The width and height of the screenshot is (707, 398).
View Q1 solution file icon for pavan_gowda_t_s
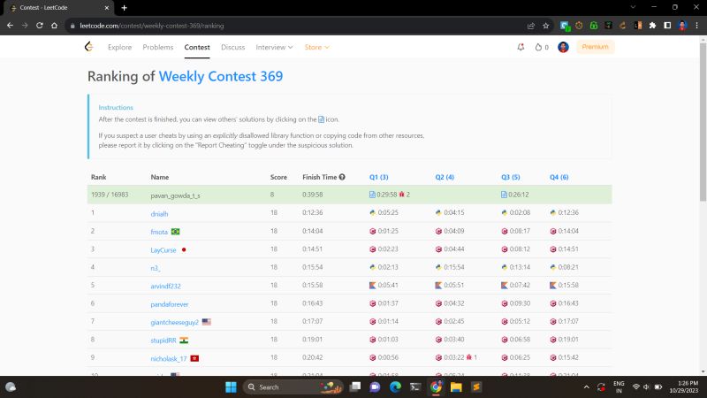(x=372, y=195)
